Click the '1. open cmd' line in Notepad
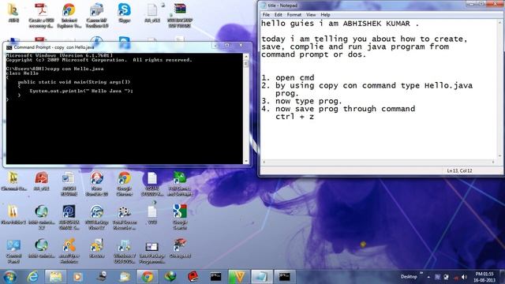This screenshot has width=505, height=284. point(287,78)
